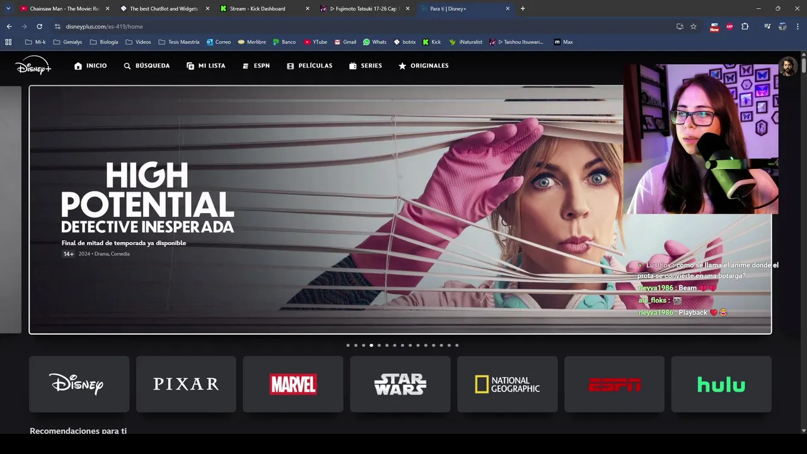Open a new browser tab
807x454 pixels.
tap(523, 9)
